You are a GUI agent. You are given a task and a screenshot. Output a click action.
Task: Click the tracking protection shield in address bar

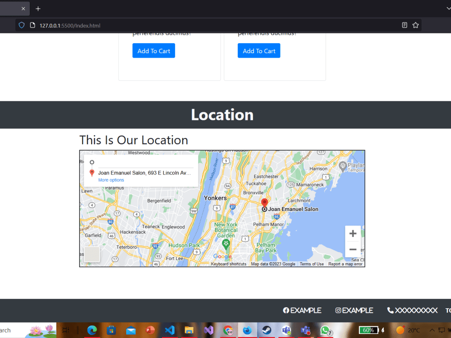pos(21,25)
